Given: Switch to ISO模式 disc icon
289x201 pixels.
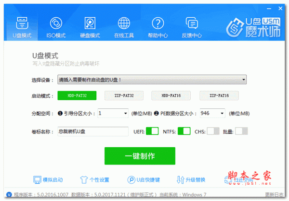Looking at the screenshot, I should (x=56, y=23).
